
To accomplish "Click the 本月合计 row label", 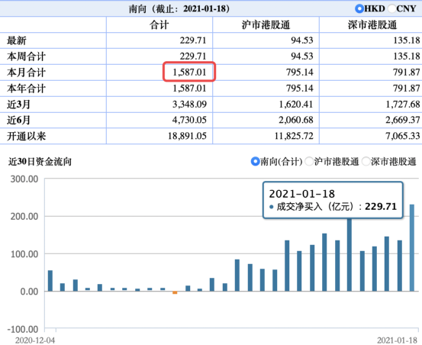I will 27,73.
